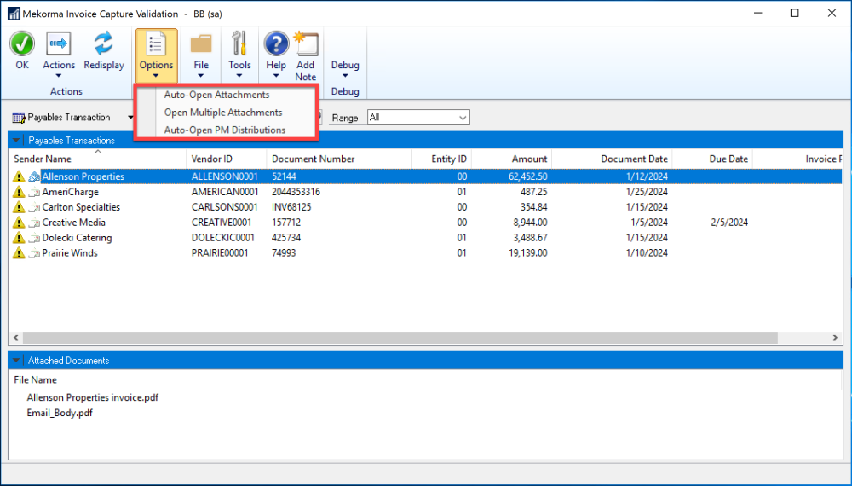852x486 pixels.
Task: Open Allenson Properties invoice.pdf attachment
Action: click(x=92, y=397)
